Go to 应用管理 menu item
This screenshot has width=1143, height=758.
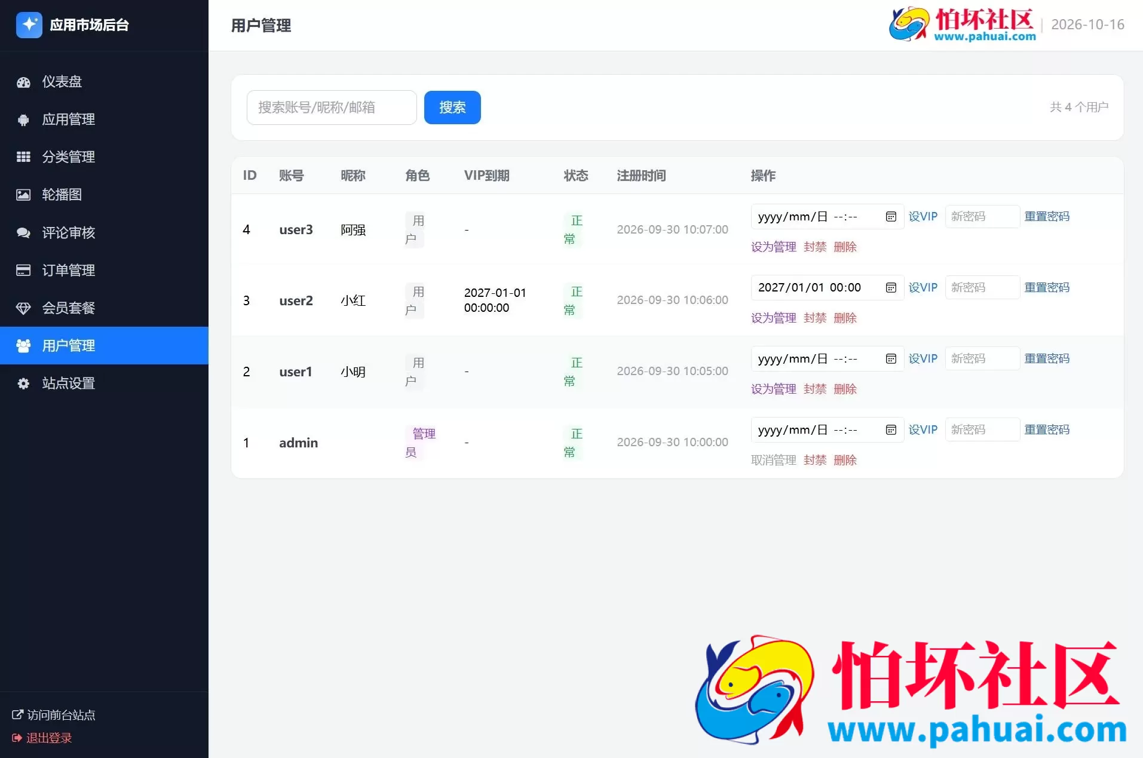point(104,119)
